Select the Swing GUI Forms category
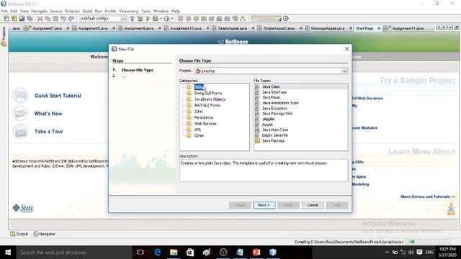This screenshot has width=461, height=259. coord(208,93)
